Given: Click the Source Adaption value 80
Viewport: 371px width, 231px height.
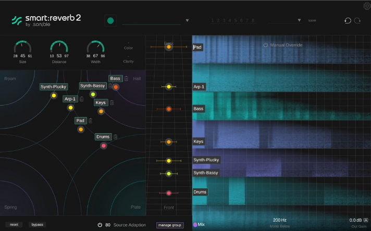Looking at the screenshot, I should (x=108, y=225).
